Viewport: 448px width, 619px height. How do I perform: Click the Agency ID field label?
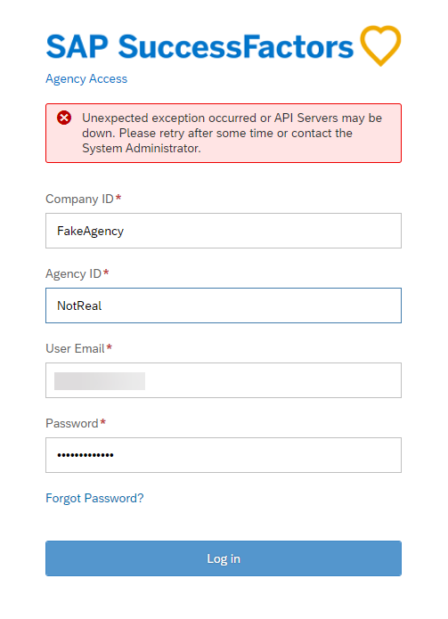tap(73, 273)
